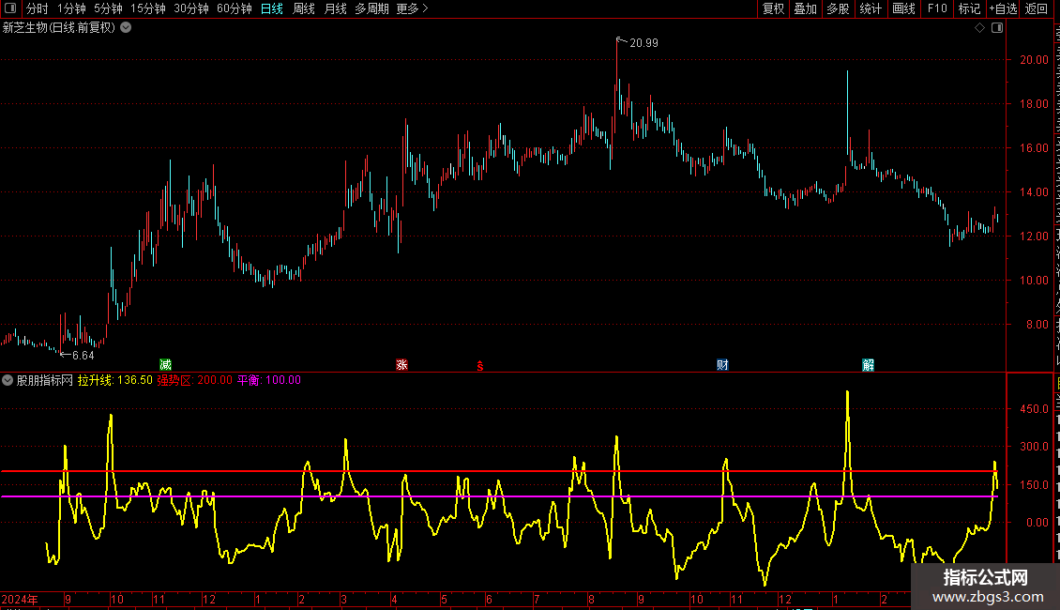Click the window split icon at chart top-right
1060x610 pixels.
[x=997, y=28]
